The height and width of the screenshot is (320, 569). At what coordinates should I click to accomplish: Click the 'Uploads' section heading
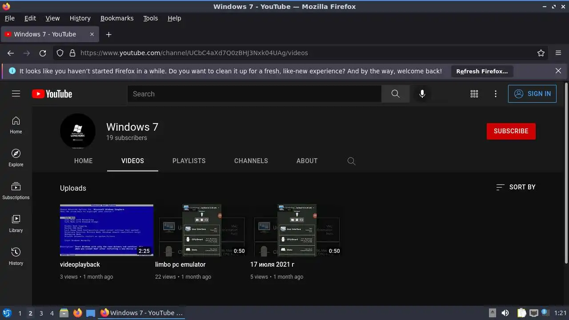tap(73, 188)
